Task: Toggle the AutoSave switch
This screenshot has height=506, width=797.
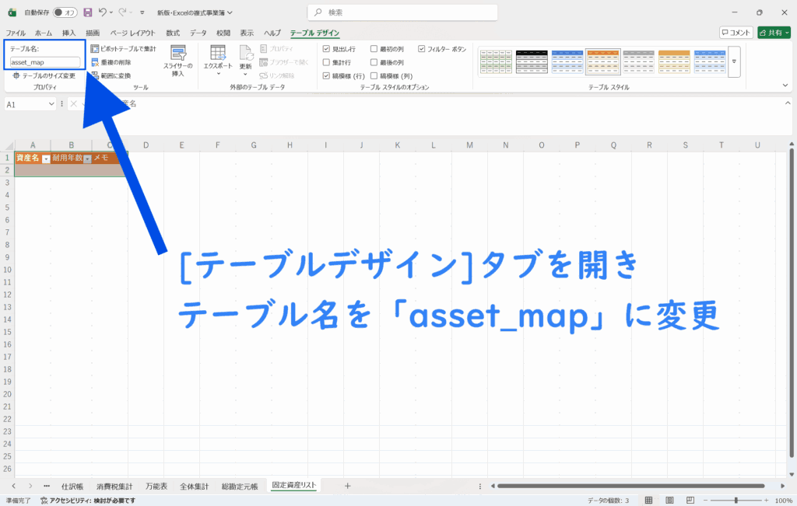Action: [x=64, y=12]
